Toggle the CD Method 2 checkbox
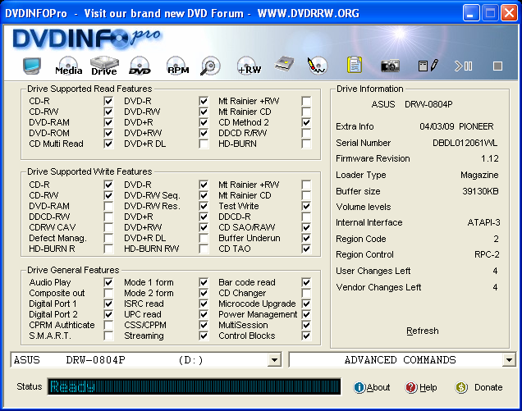The height and width of the screenshot is (411, 522). coord(306,122)
